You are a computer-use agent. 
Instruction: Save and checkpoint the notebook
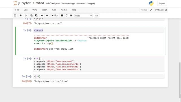click(x=15, y=16)
